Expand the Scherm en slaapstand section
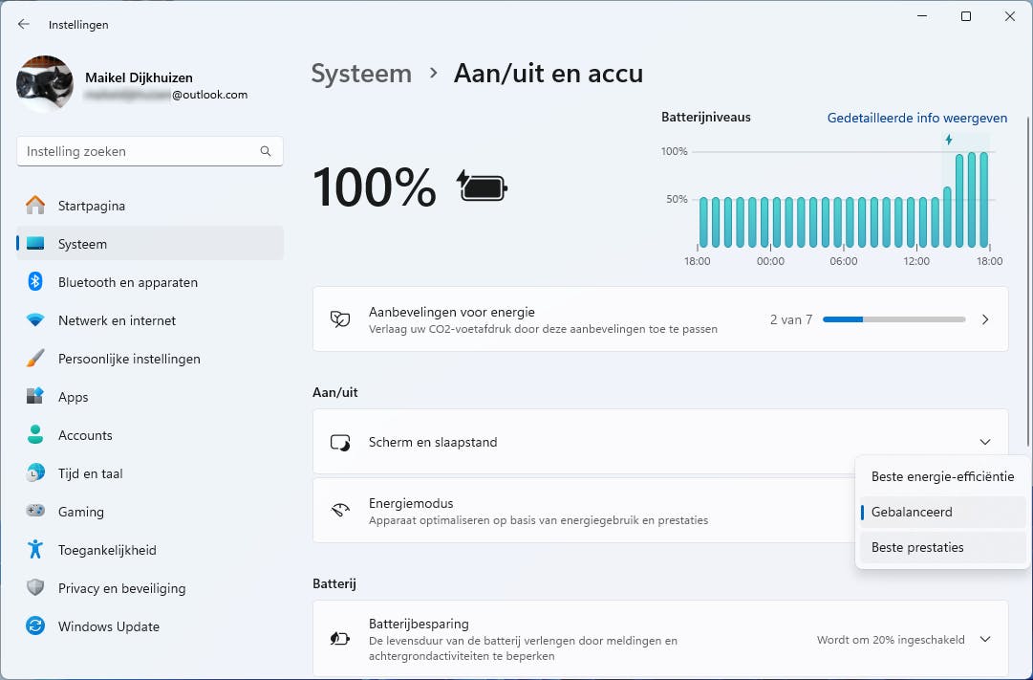This screenshot has width=1033, height=680. 985,442
